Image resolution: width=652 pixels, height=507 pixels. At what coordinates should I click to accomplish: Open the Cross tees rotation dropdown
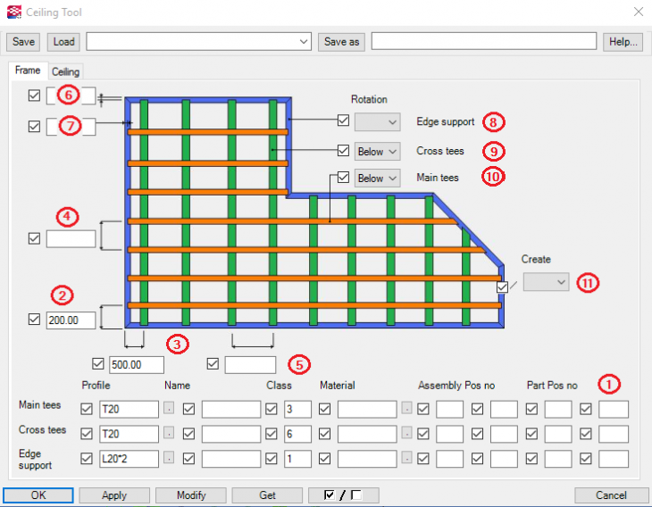(377, 151)
